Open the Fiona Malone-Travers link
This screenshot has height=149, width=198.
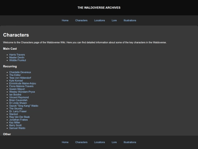(x=21, y=86)
